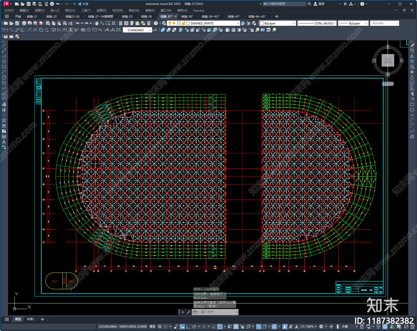The width and height of the screenshot is (417, 331).
Task: Select the Diameter dimension tool
Action: tap(41, 30)
